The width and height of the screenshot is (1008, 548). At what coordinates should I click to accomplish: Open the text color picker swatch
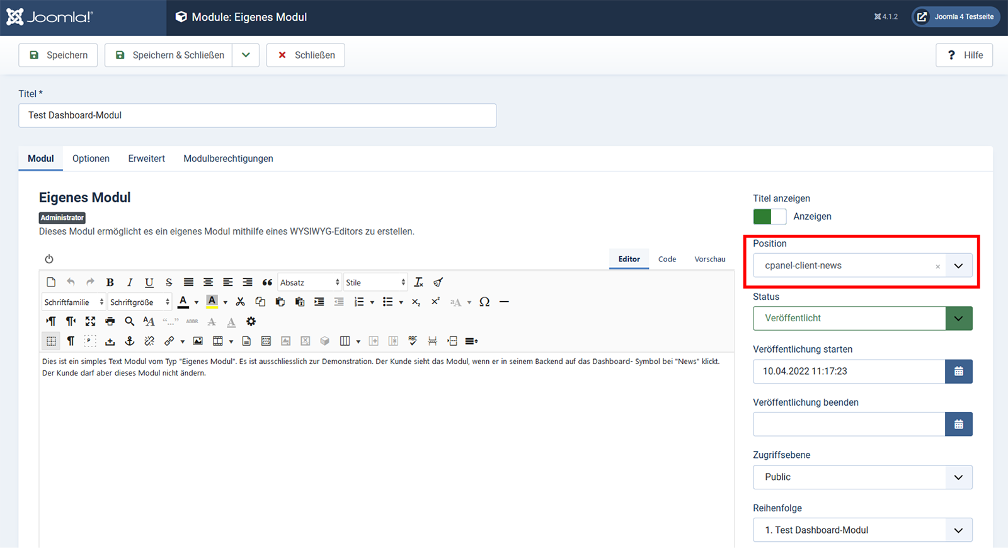coord(183,302)
